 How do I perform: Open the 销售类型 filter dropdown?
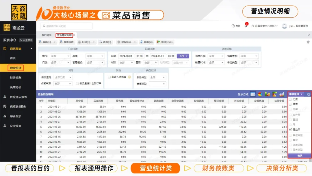click(x=249, y=56)
